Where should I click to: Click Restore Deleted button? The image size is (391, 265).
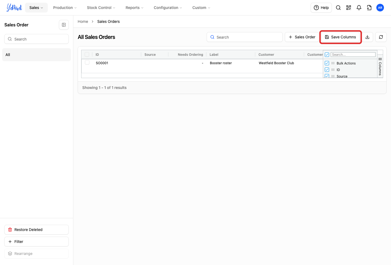click(x=36, y=230)
